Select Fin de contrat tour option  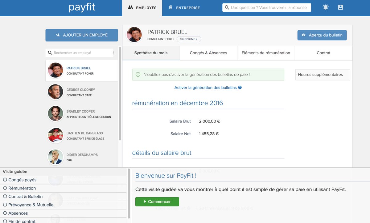[x=19, y=221]
